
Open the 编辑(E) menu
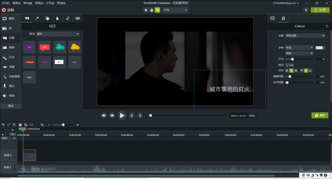(16, 3)
